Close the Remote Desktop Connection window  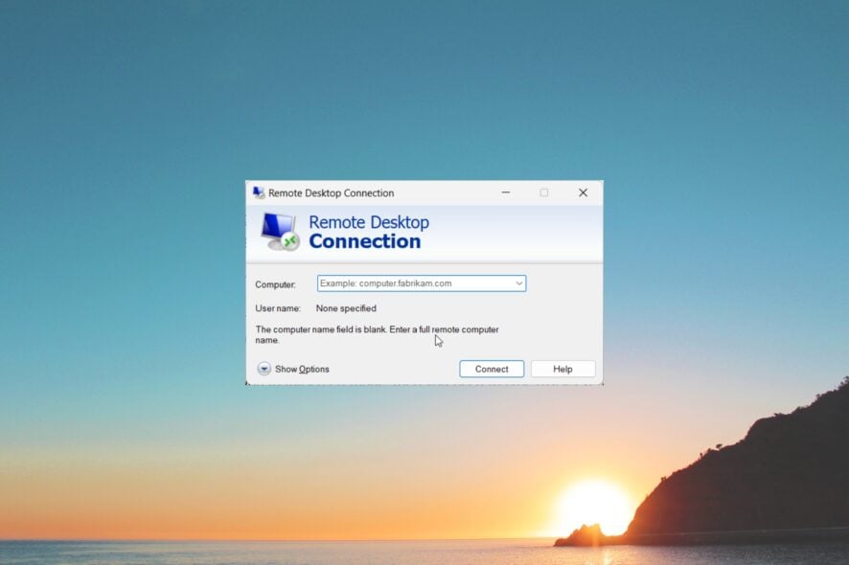click(x=583, y=192)
